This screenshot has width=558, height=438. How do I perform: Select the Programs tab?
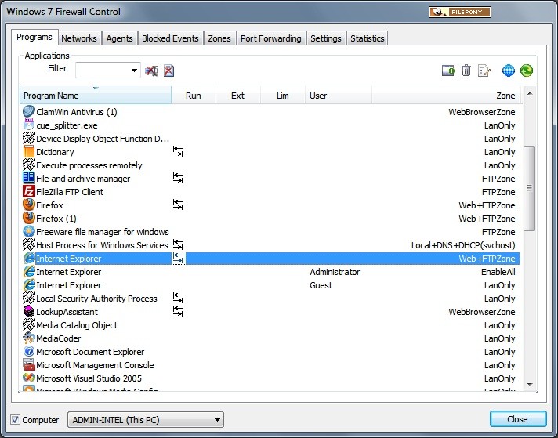34,37
